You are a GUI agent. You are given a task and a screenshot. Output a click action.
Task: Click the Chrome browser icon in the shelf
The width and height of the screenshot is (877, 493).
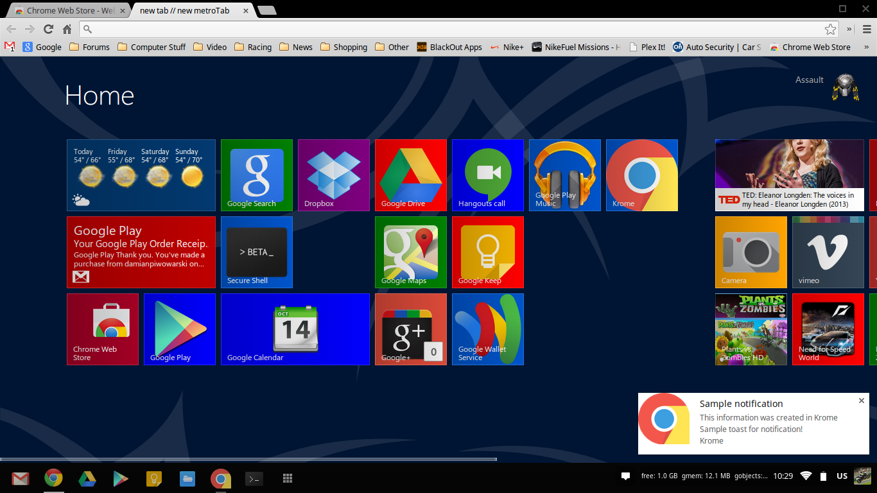(54, 478)
